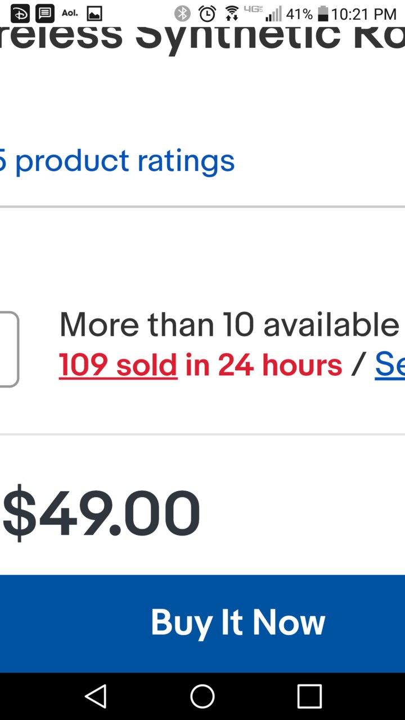
Task: Tap the Android back navigation button
Action: click(x=96, y=696)
